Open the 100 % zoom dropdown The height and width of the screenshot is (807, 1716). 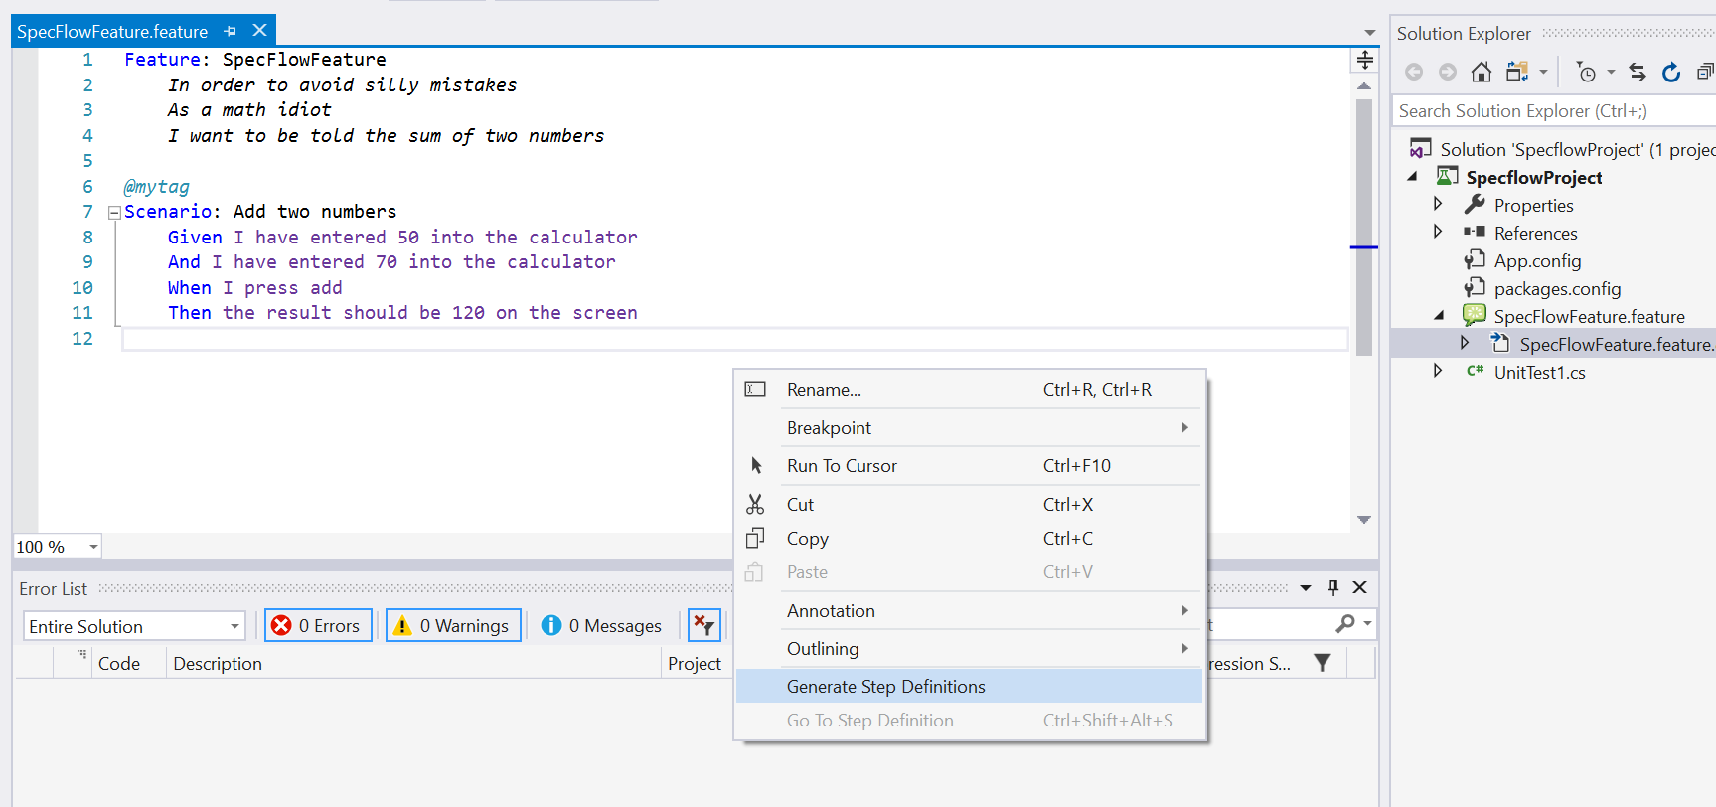click(93, 547)
